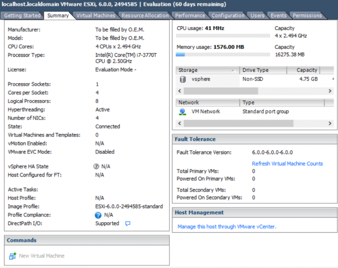
Task: Click the Commands section header
Action: coord(87,240)
